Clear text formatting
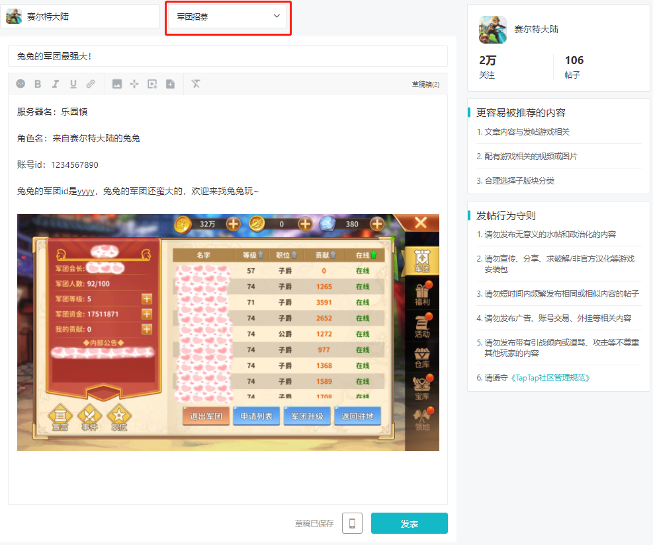 click(196, 84)
